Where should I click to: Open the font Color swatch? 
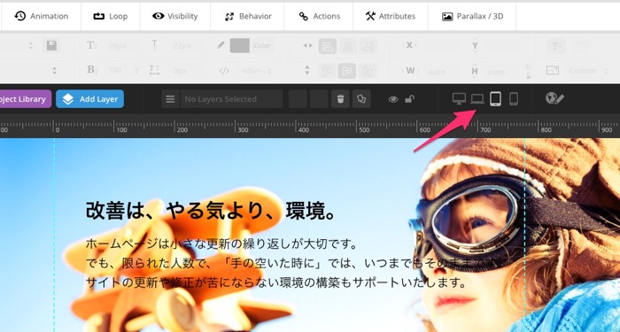(x=240, y=46)
